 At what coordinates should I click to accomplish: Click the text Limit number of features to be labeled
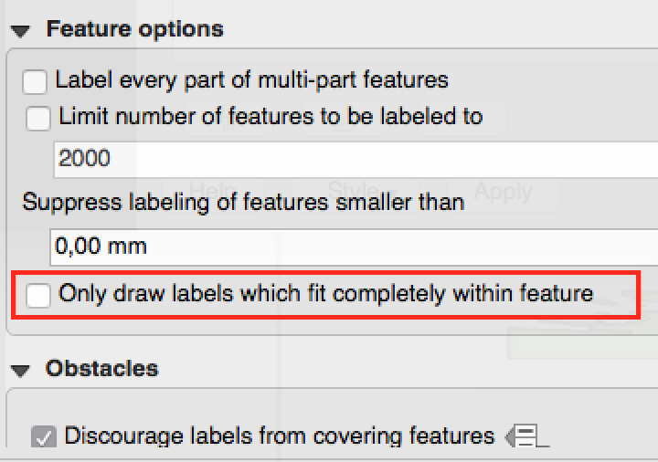coord(271,117)
